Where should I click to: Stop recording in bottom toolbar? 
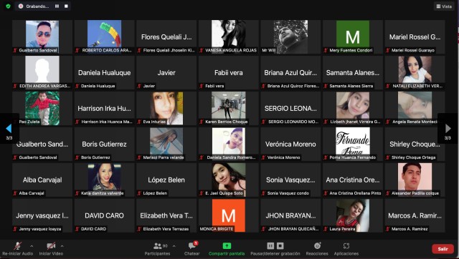coord(280,246)
